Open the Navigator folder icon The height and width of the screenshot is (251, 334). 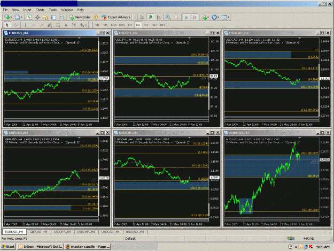pyautogui.click(x=45, y=17)
